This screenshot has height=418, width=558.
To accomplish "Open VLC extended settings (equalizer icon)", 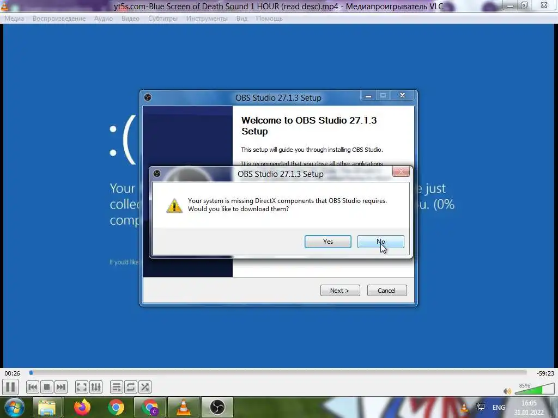I will 96,387.
